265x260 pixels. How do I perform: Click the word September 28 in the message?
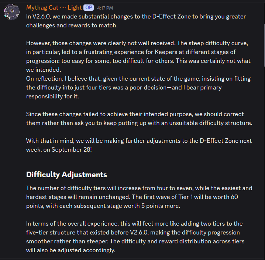pos(71,149)
